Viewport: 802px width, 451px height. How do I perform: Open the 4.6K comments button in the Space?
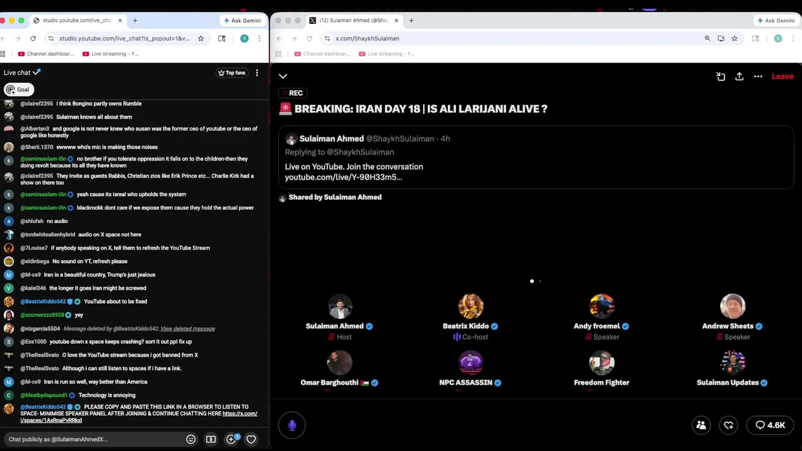click(x=771, y=425)
